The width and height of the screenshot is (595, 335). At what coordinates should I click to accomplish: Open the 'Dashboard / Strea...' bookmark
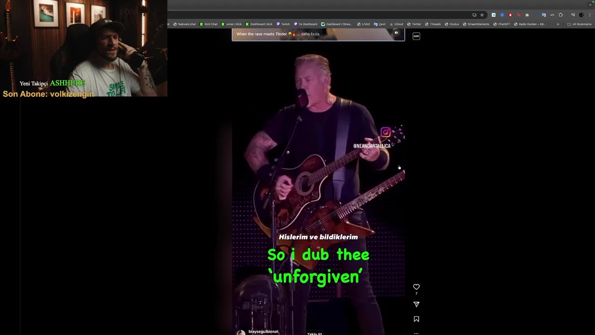pyautogui.click(x=337, y=24)
